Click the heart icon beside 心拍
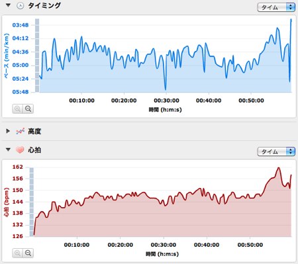The width and height of the screenshot is (298, 264). (x=20, y=150)
